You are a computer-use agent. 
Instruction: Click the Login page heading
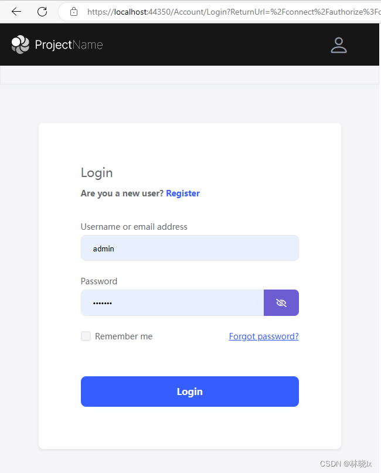pos(97,172)
